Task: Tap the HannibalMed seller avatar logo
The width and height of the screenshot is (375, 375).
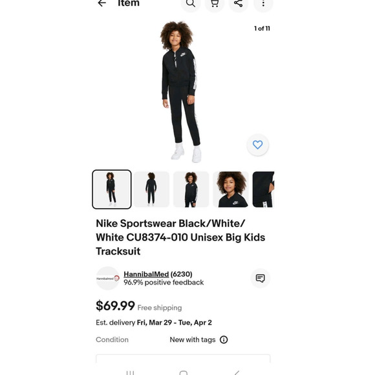Action: click(107, 279)
